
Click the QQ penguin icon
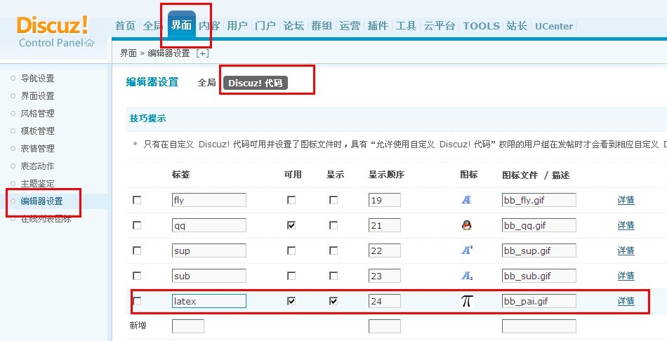pos(467,225)
